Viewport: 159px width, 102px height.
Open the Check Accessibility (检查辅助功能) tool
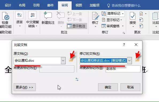pyautogui.click(x=6, y=20)
